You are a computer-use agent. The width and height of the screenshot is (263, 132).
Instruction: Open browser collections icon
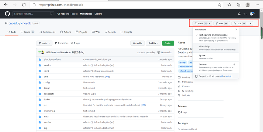coord(238,5)
